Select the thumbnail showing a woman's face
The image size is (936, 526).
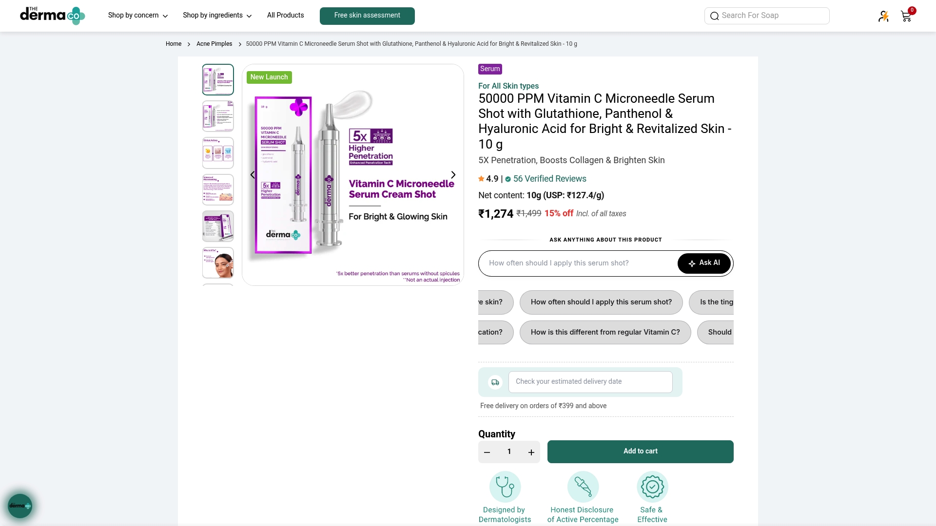[218, 263]
